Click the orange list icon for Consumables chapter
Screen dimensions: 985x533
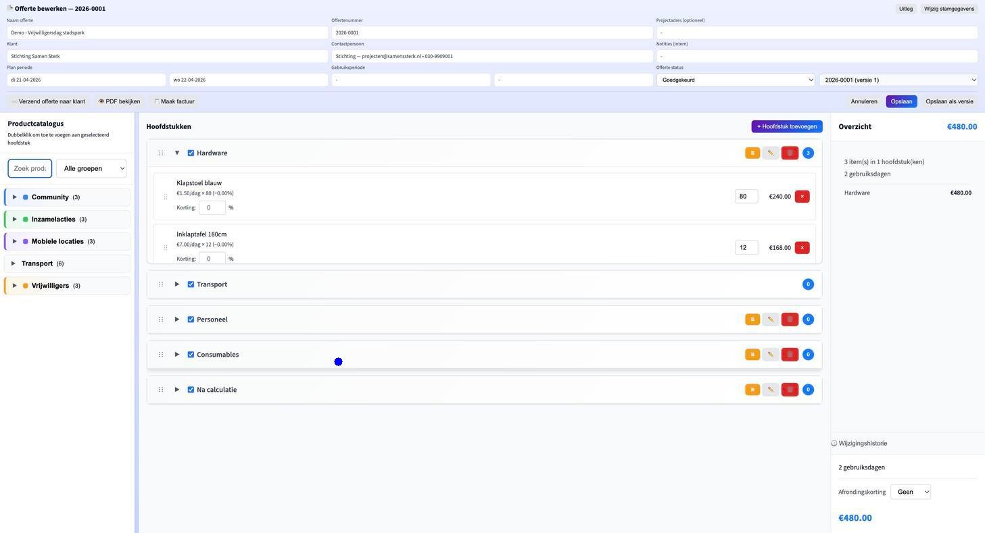coord(752,355)
